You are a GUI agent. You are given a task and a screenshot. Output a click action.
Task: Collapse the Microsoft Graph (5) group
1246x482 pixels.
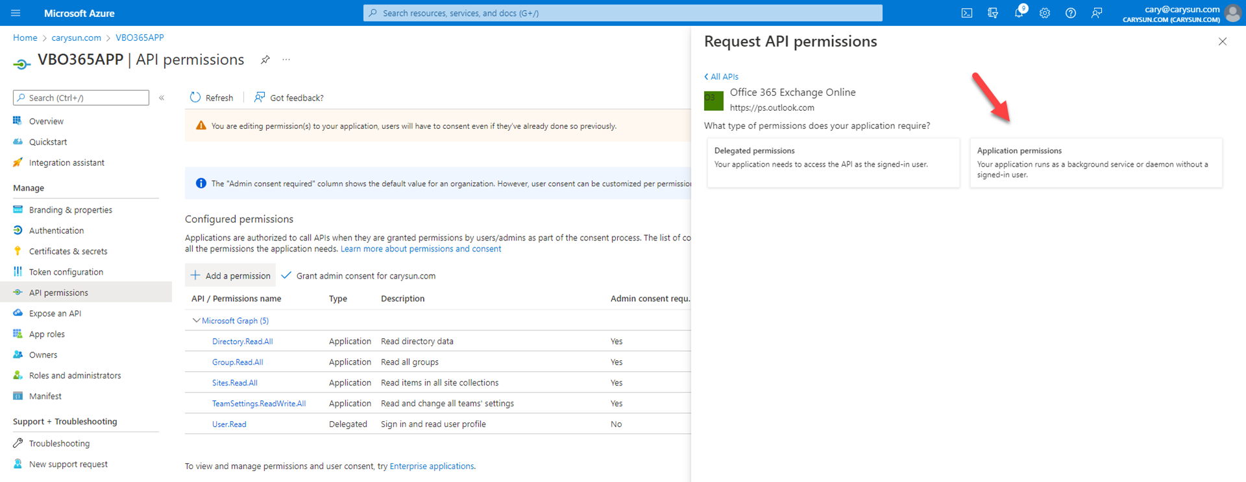coord(196,321)
